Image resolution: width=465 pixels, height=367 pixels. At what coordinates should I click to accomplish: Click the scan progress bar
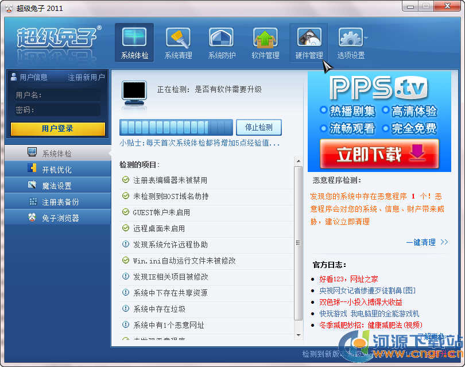pyautogui.click(x=176, y=128)
